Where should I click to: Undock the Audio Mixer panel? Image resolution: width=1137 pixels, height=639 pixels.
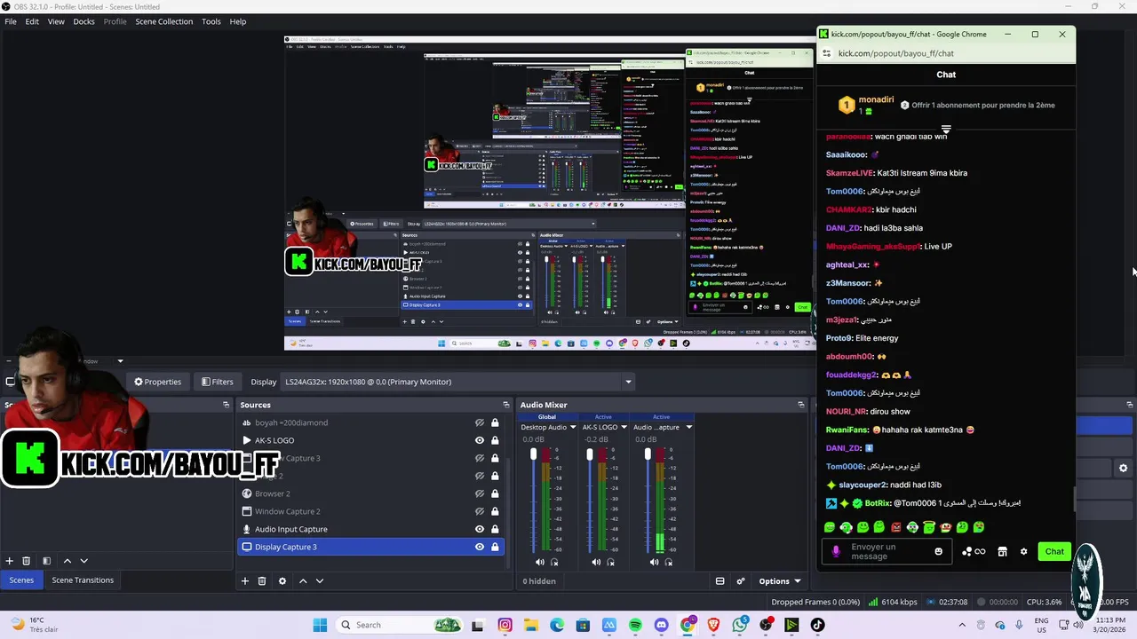[800, 405]
